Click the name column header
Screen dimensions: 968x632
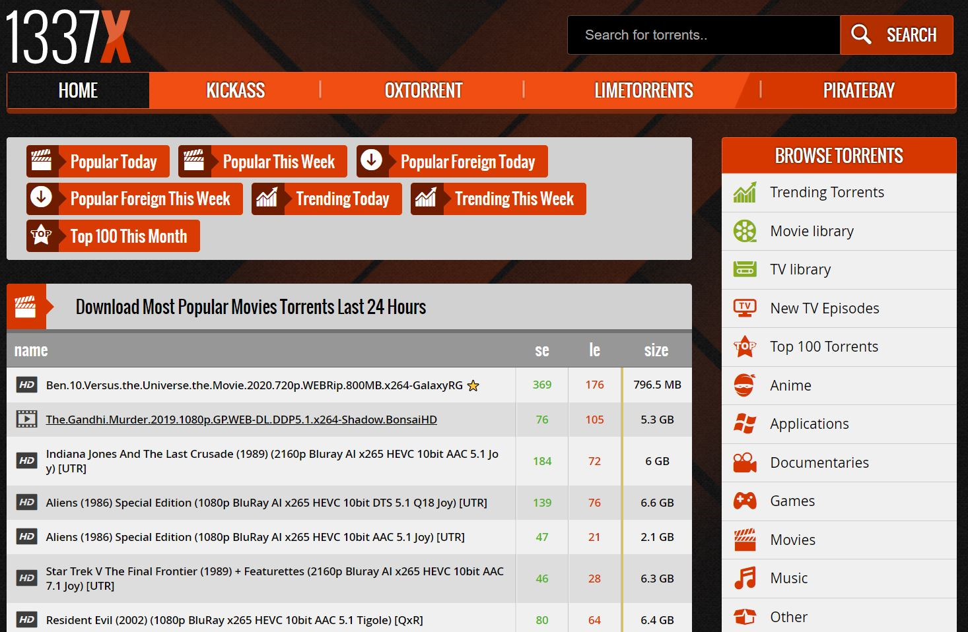(31, 350)
